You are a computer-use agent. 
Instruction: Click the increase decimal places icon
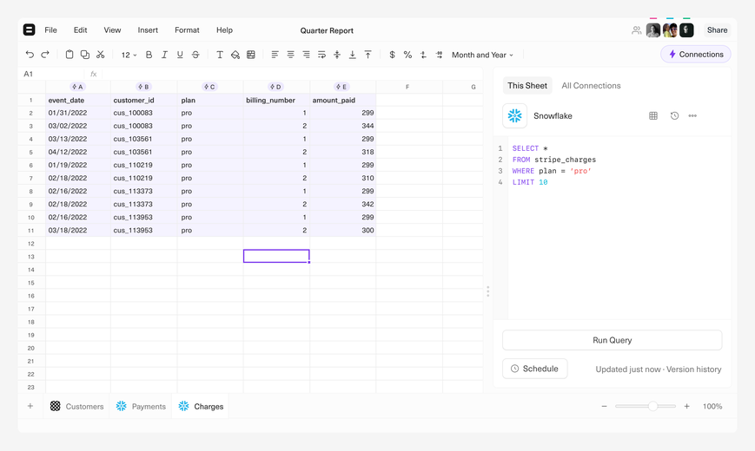[x=439, y=55]
